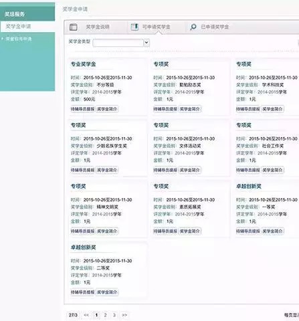Viewport: 299px width, 321px height.
Task: Open the 奖学金类型 dropdown arrow
Action: 146,42
